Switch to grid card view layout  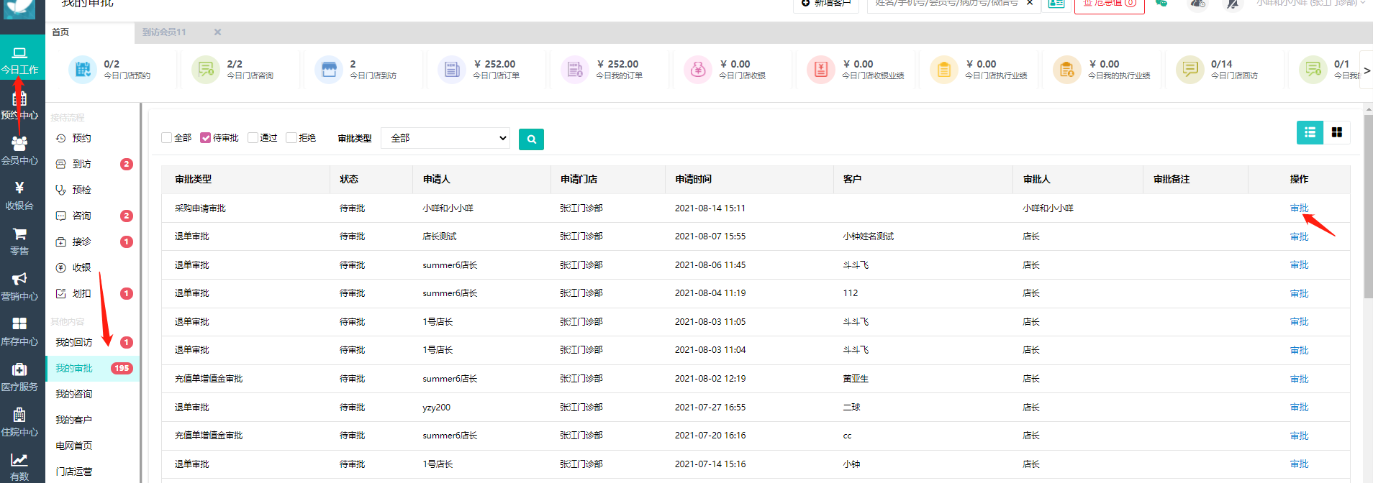[1337, 132]
